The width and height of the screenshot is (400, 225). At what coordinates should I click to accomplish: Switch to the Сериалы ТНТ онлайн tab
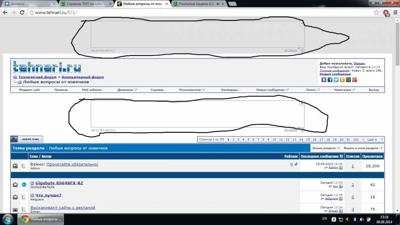(x=86, y=4)
